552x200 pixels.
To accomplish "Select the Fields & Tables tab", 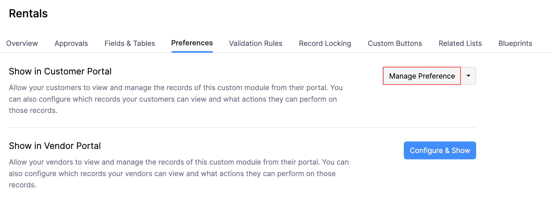I will coord(129,43).
